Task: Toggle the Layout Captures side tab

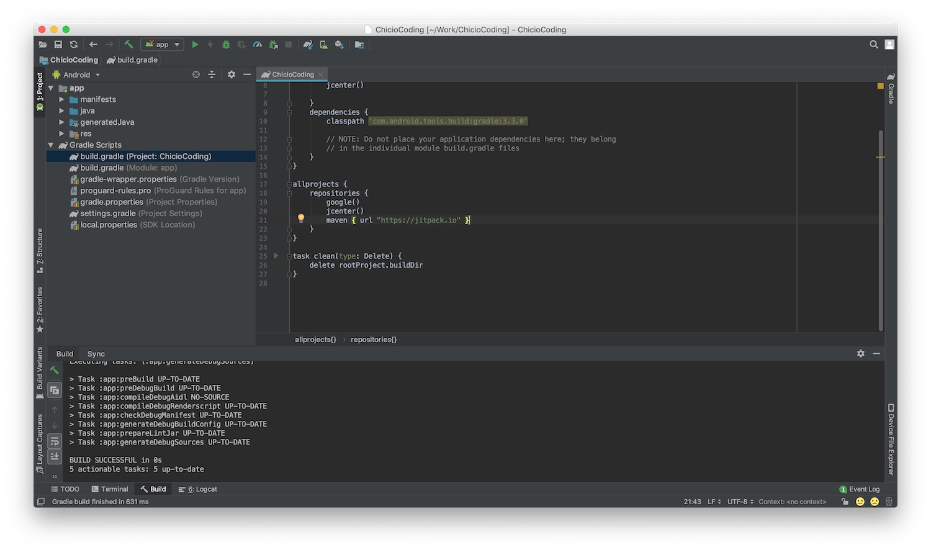Action: [40, 443]
